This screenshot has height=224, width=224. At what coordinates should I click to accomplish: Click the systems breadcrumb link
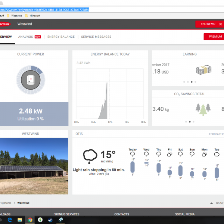click(6, 203)
